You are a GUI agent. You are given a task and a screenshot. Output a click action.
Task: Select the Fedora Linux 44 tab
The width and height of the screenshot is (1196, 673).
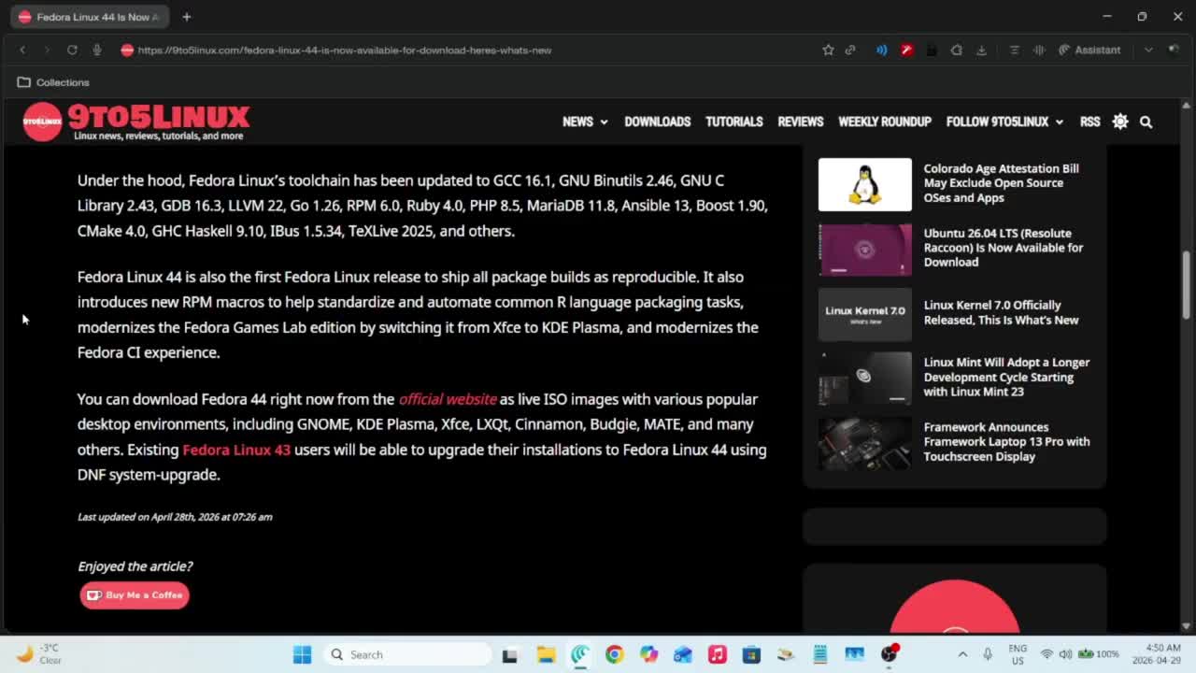click(91, 17)
